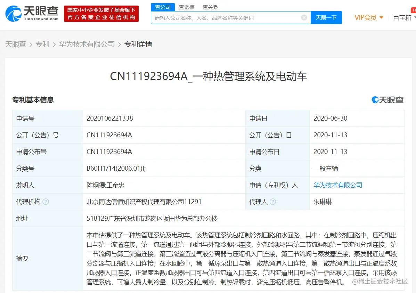Click agency 北京同达信恒知识产权代理有限公司11291
The image size is (416, 293).
144,202
